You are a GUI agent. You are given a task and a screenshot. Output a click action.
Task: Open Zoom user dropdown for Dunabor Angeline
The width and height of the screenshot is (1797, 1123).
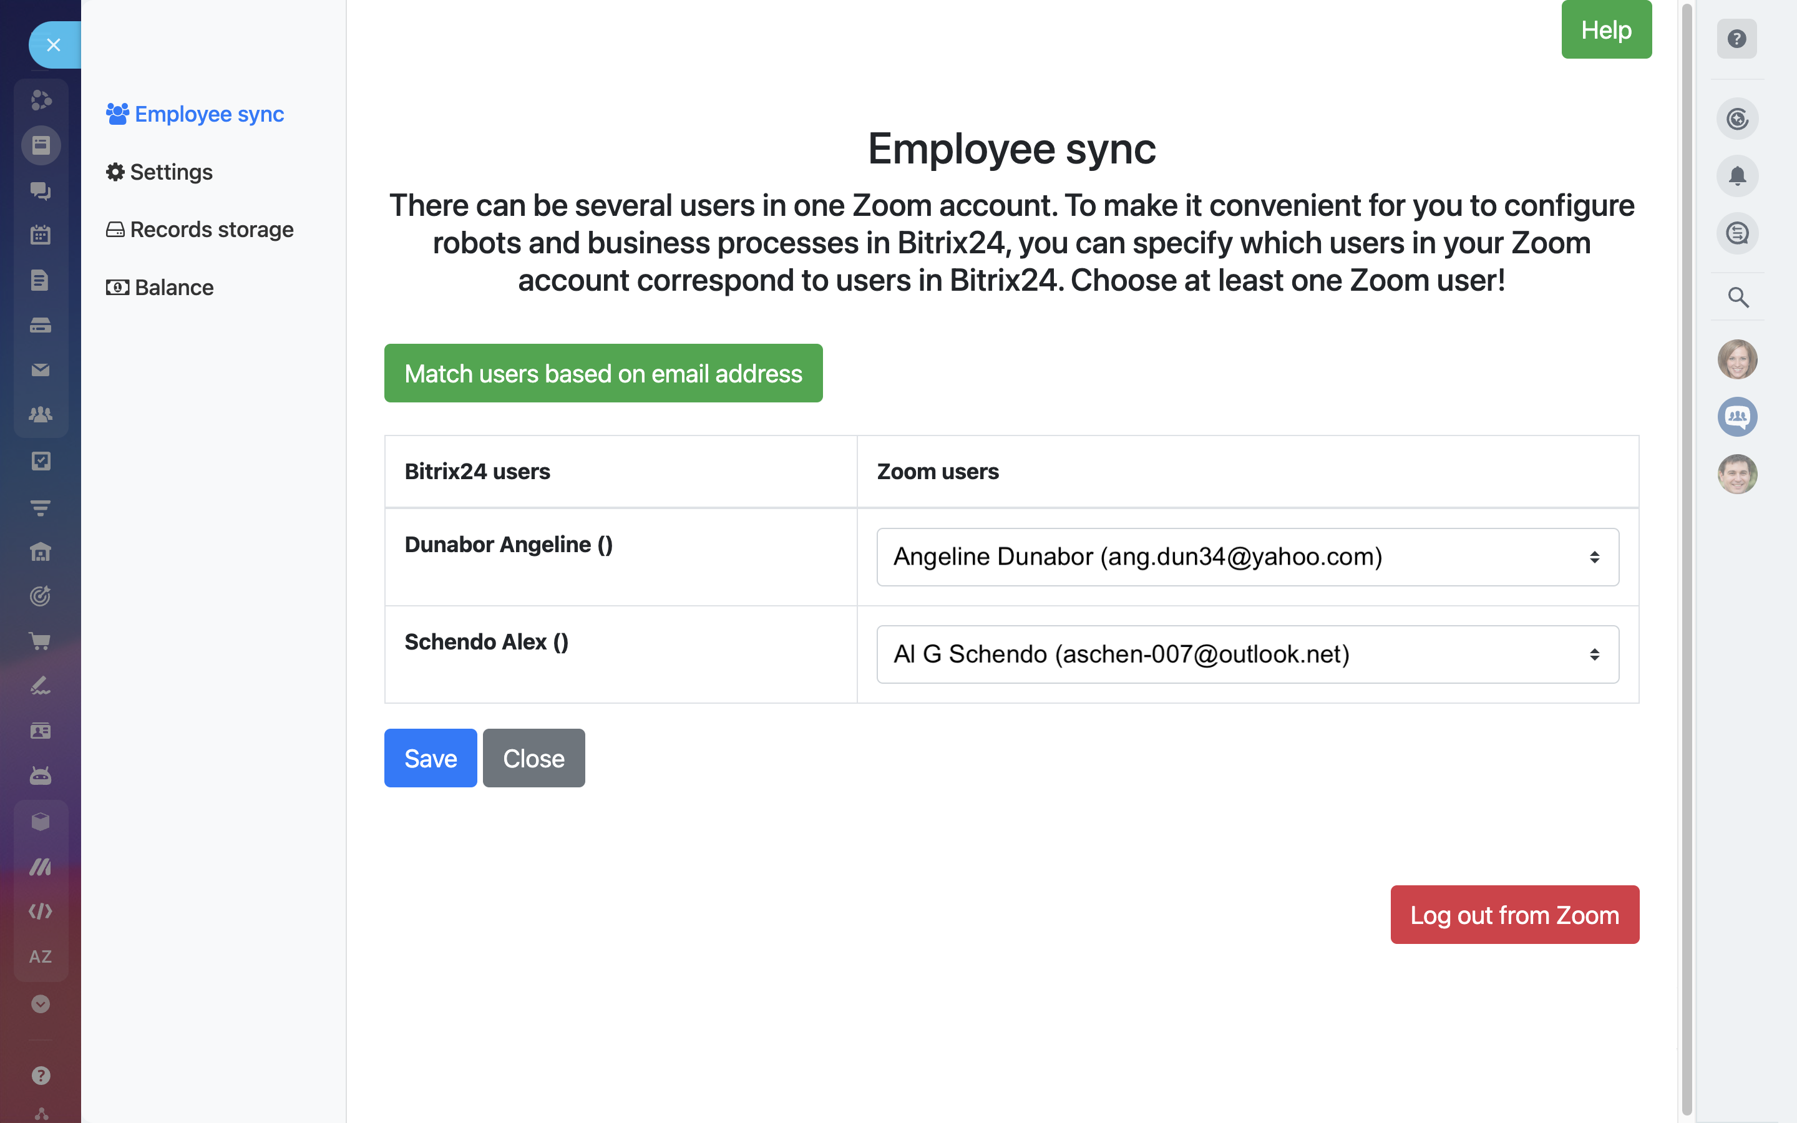click(x=1247, y=557)
